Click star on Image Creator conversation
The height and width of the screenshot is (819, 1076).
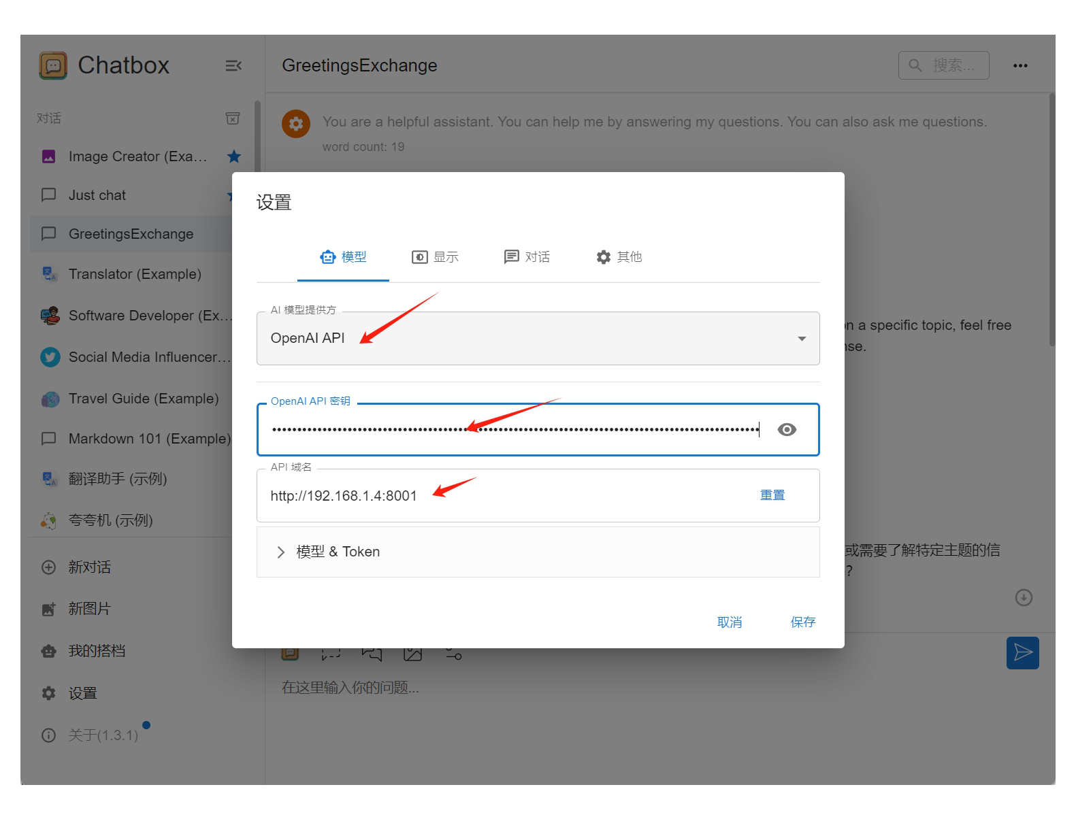click(234, 156)
